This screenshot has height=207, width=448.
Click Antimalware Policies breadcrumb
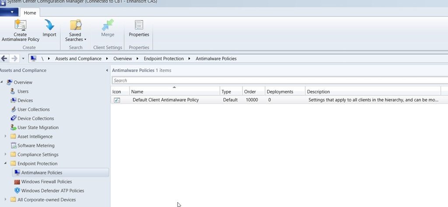[x=216, y=59]
